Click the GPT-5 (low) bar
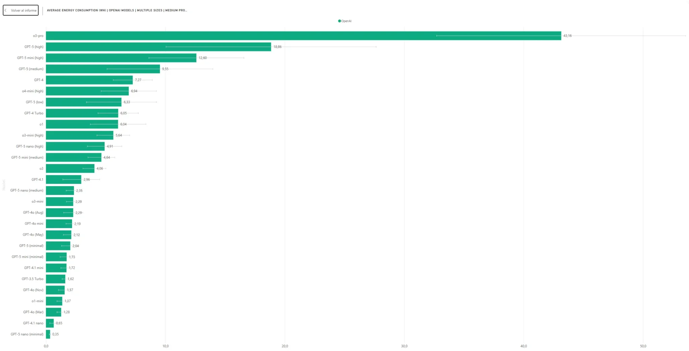689x351 pixels. 84,102
